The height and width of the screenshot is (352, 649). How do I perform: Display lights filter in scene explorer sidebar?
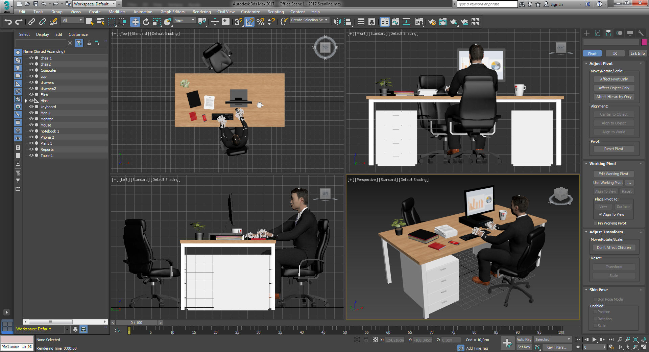18,68
